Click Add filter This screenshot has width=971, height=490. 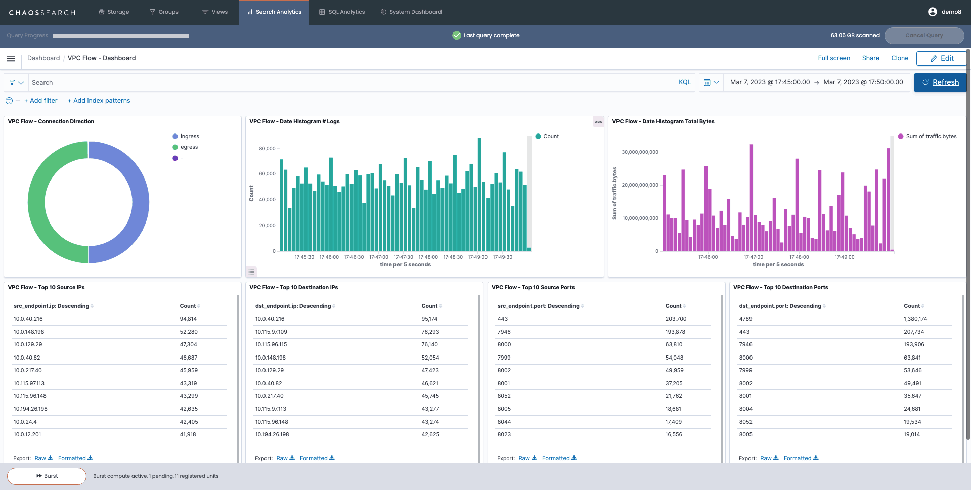(41, 101)
